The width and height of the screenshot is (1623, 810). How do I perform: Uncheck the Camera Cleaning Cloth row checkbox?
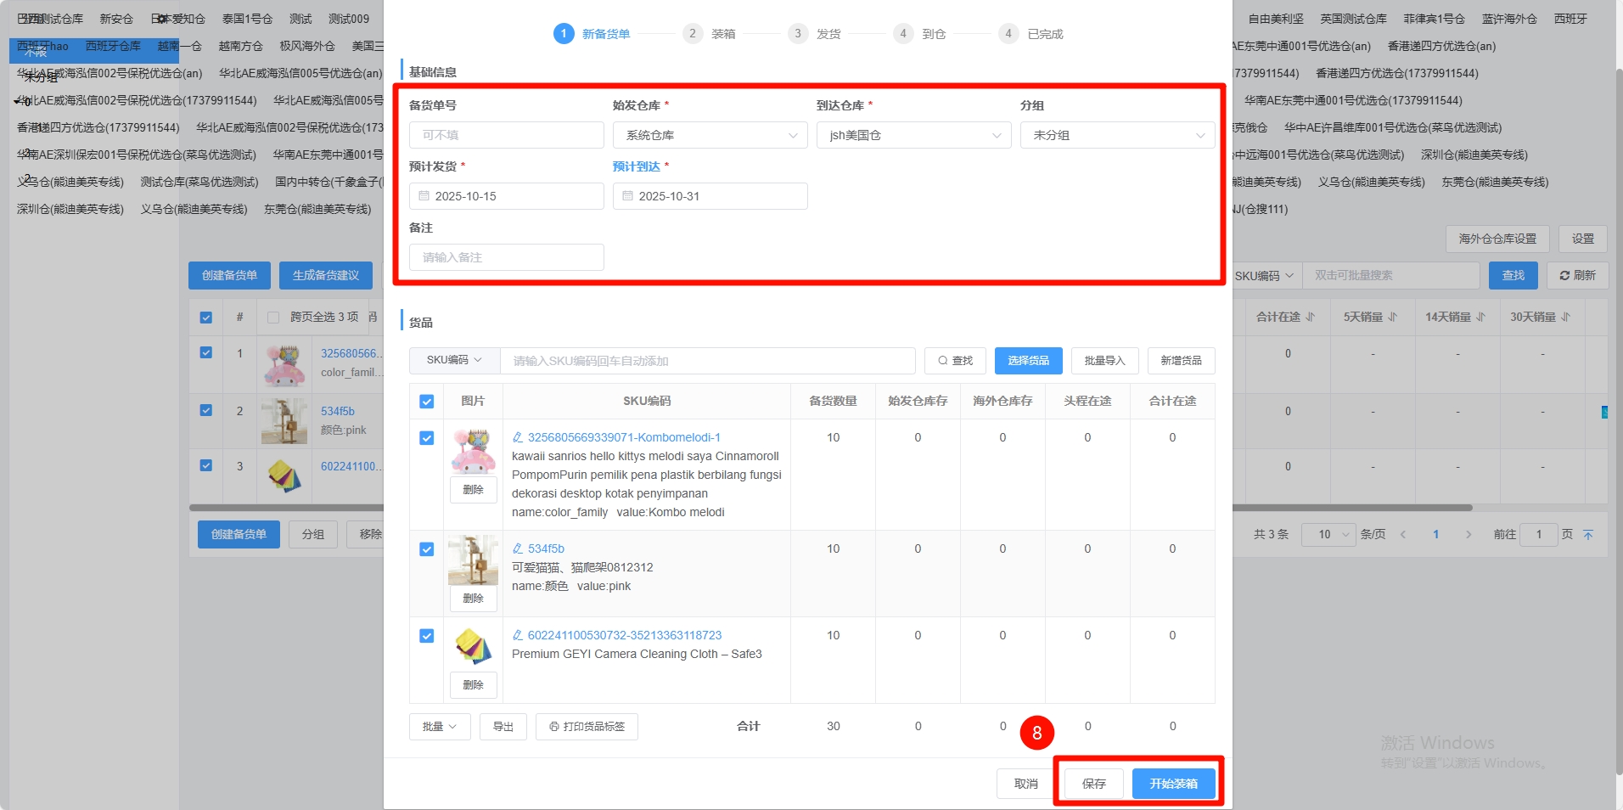pos(427,636)
